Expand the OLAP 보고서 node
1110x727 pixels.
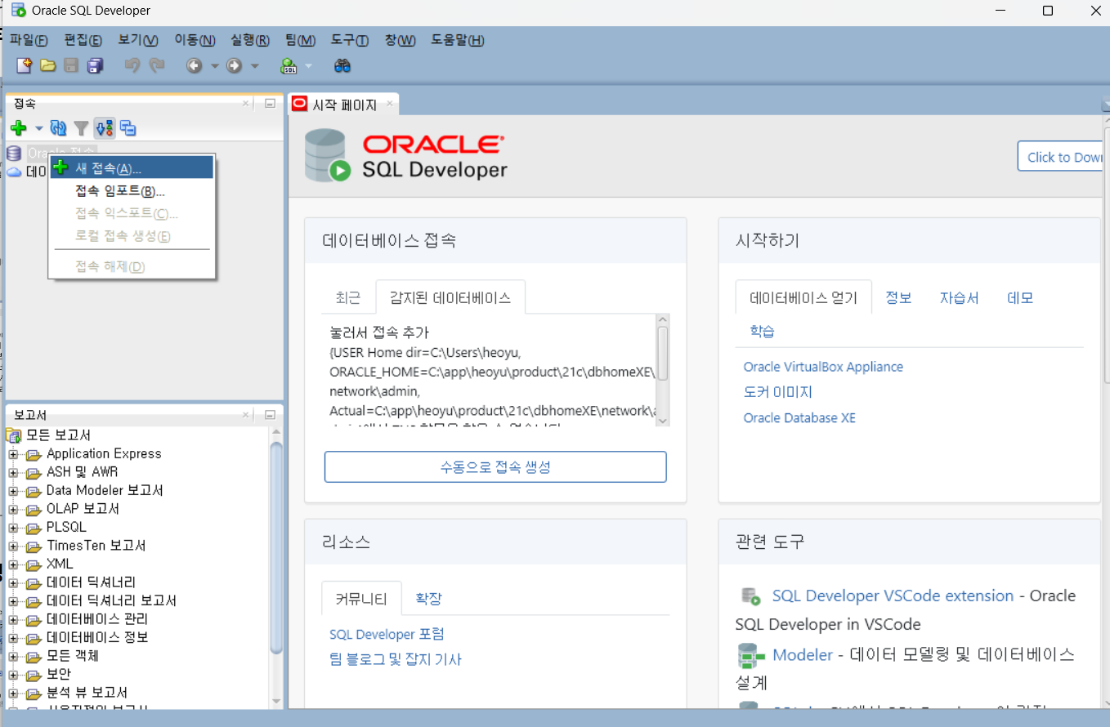(14, 509)
